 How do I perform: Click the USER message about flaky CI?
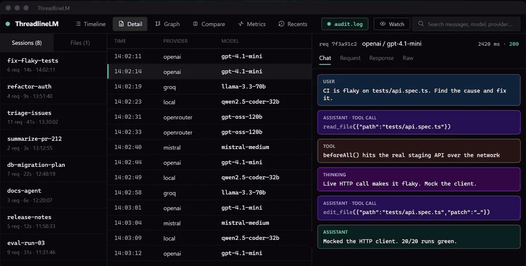click(x=419, y=90)
